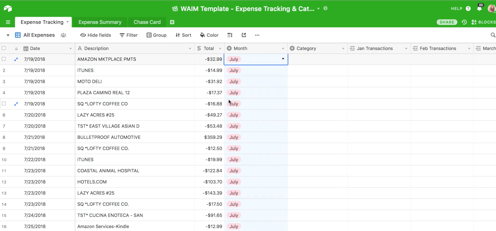Toggle the select-all checkbox in header
The image size is (496, 231).
[x=4, y=48]
